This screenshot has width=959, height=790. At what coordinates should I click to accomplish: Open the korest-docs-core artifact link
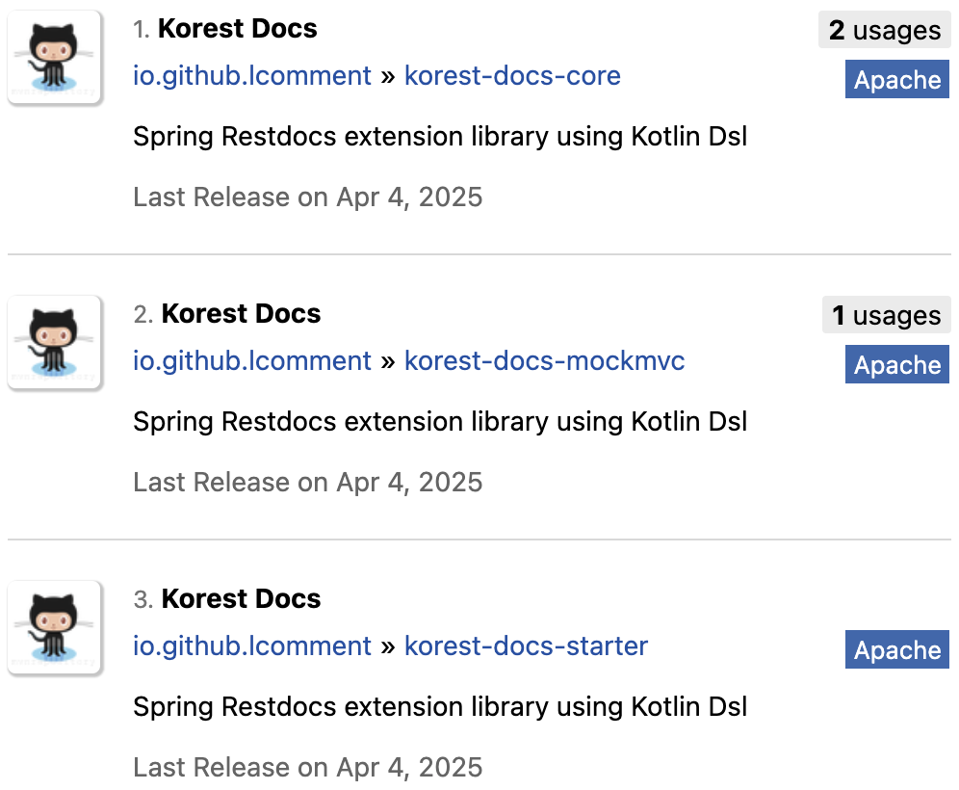pos(512,76)
